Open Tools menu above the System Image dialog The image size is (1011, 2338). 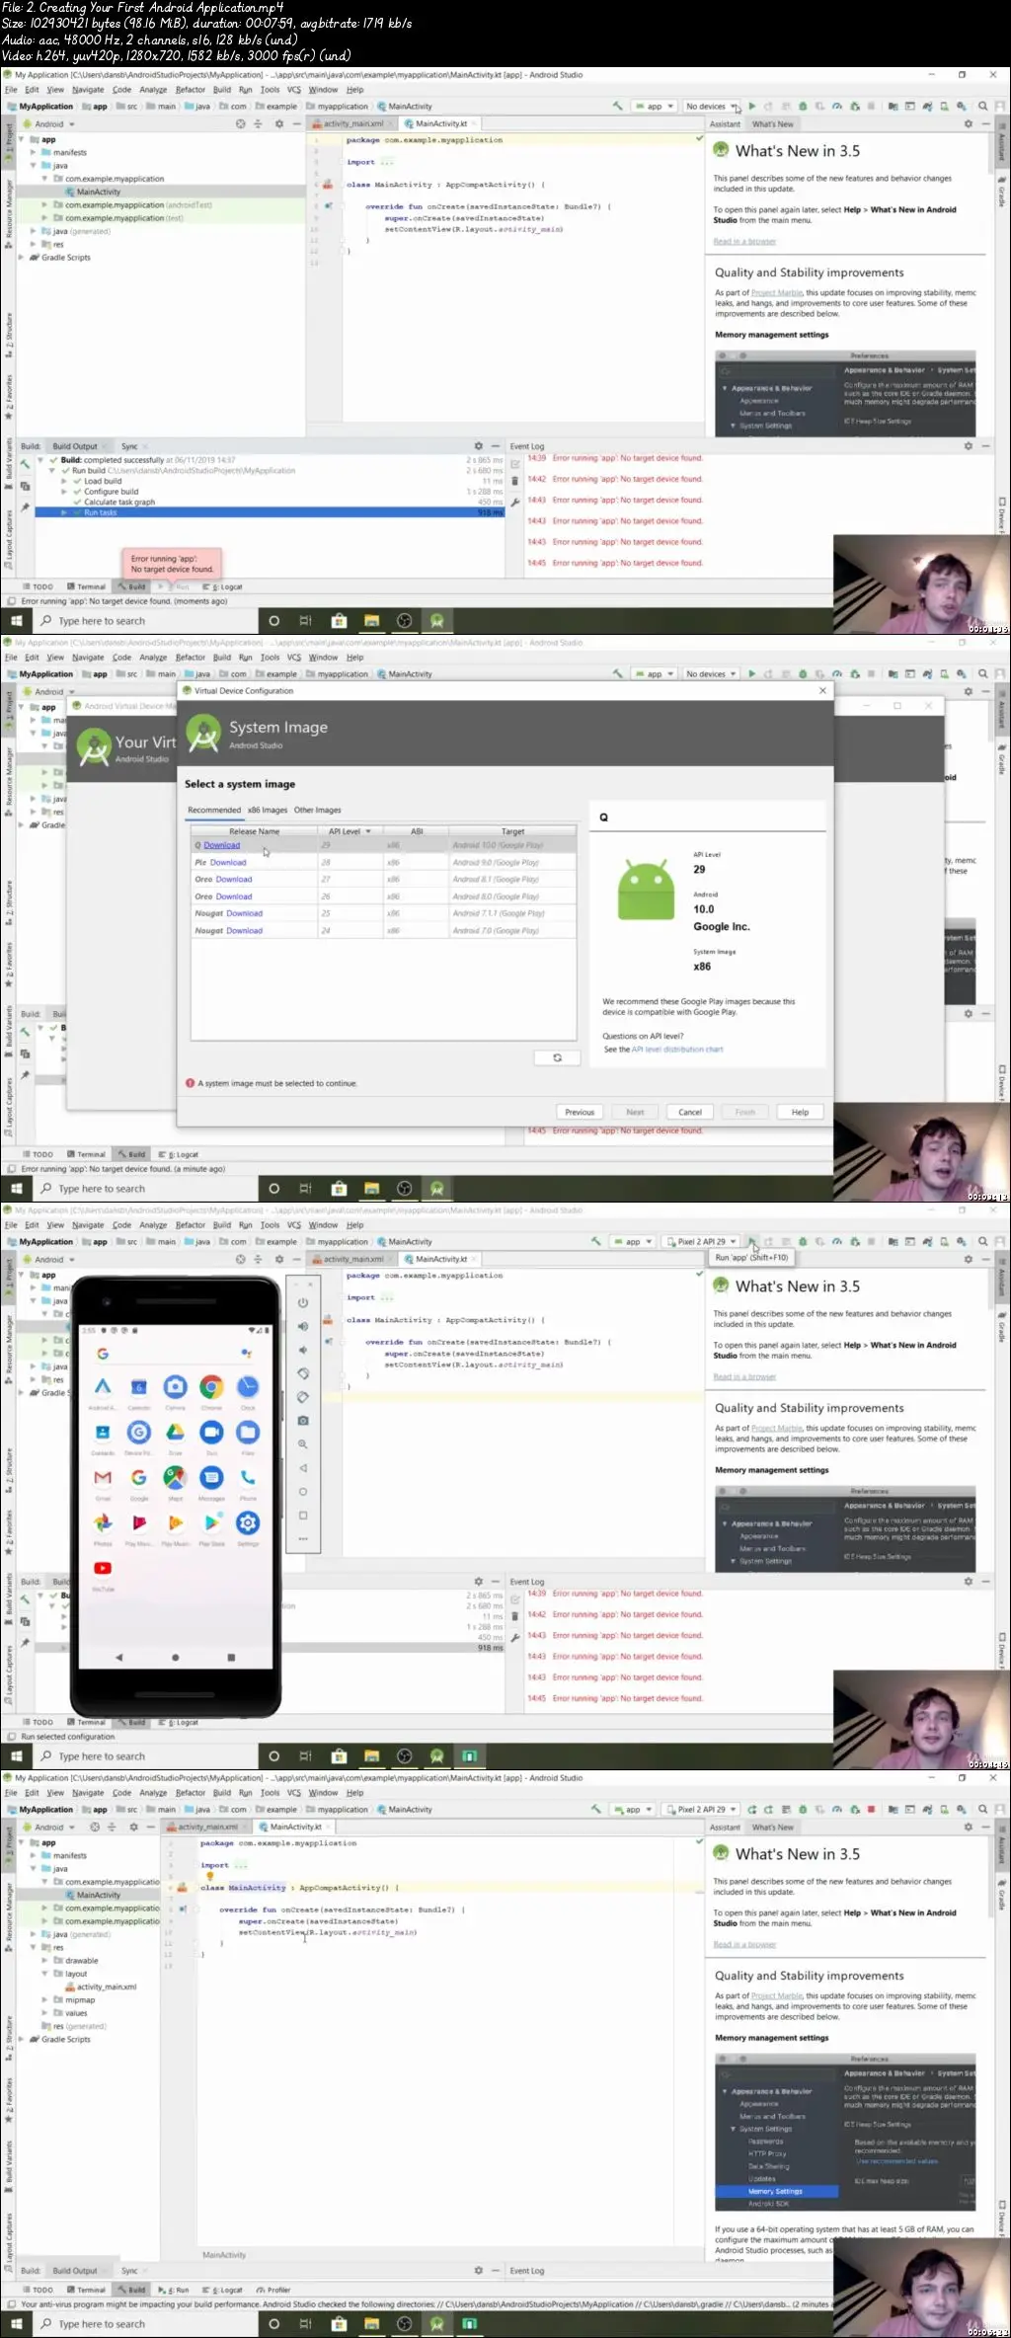coord(270,658)
